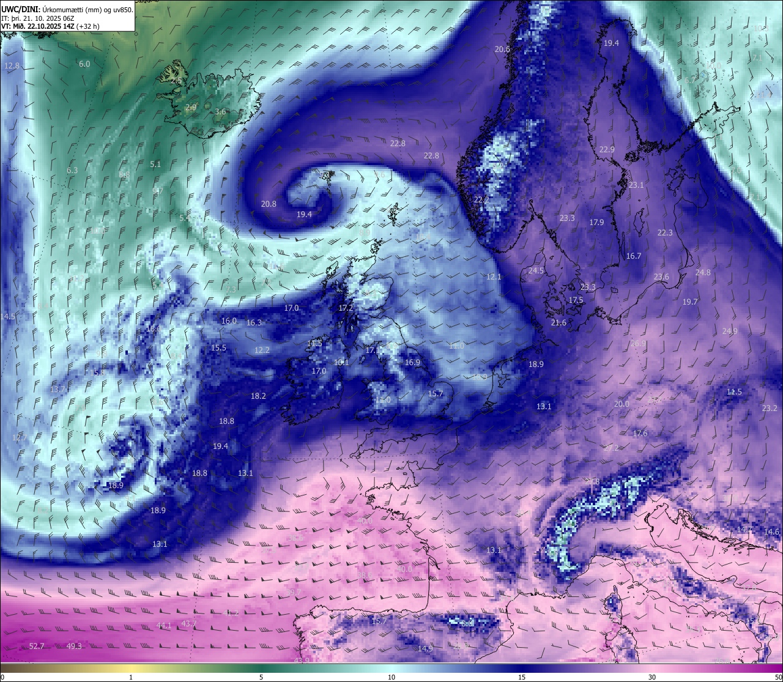Click the 44.1 value on the map

(x=164, y=626)
